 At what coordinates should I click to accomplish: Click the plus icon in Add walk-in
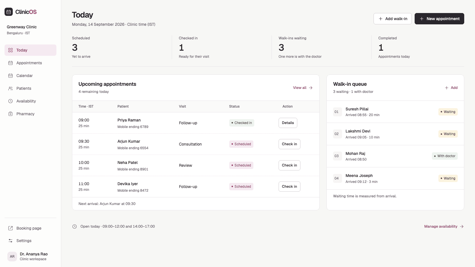pyautogui.click(x=381, y=19)
